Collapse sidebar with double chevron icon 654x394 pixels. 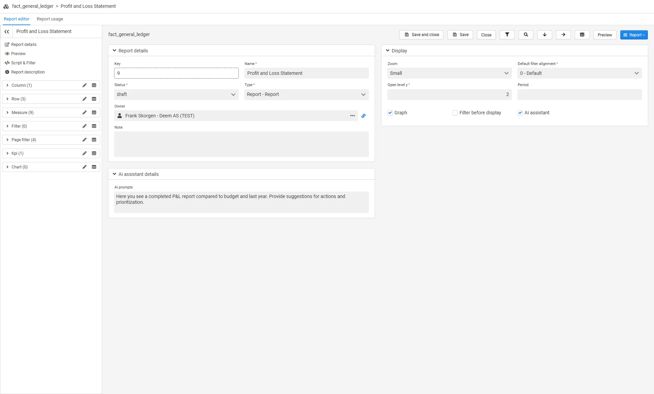coord(7,31)
